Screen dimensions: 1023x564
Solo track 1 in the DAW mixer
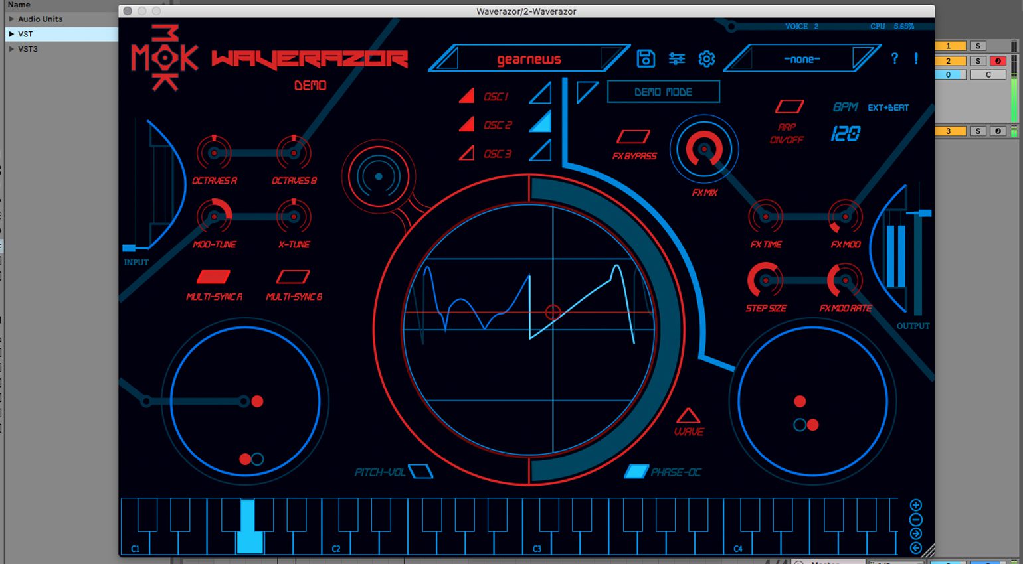pyautogui.click(x=978, y=46)
